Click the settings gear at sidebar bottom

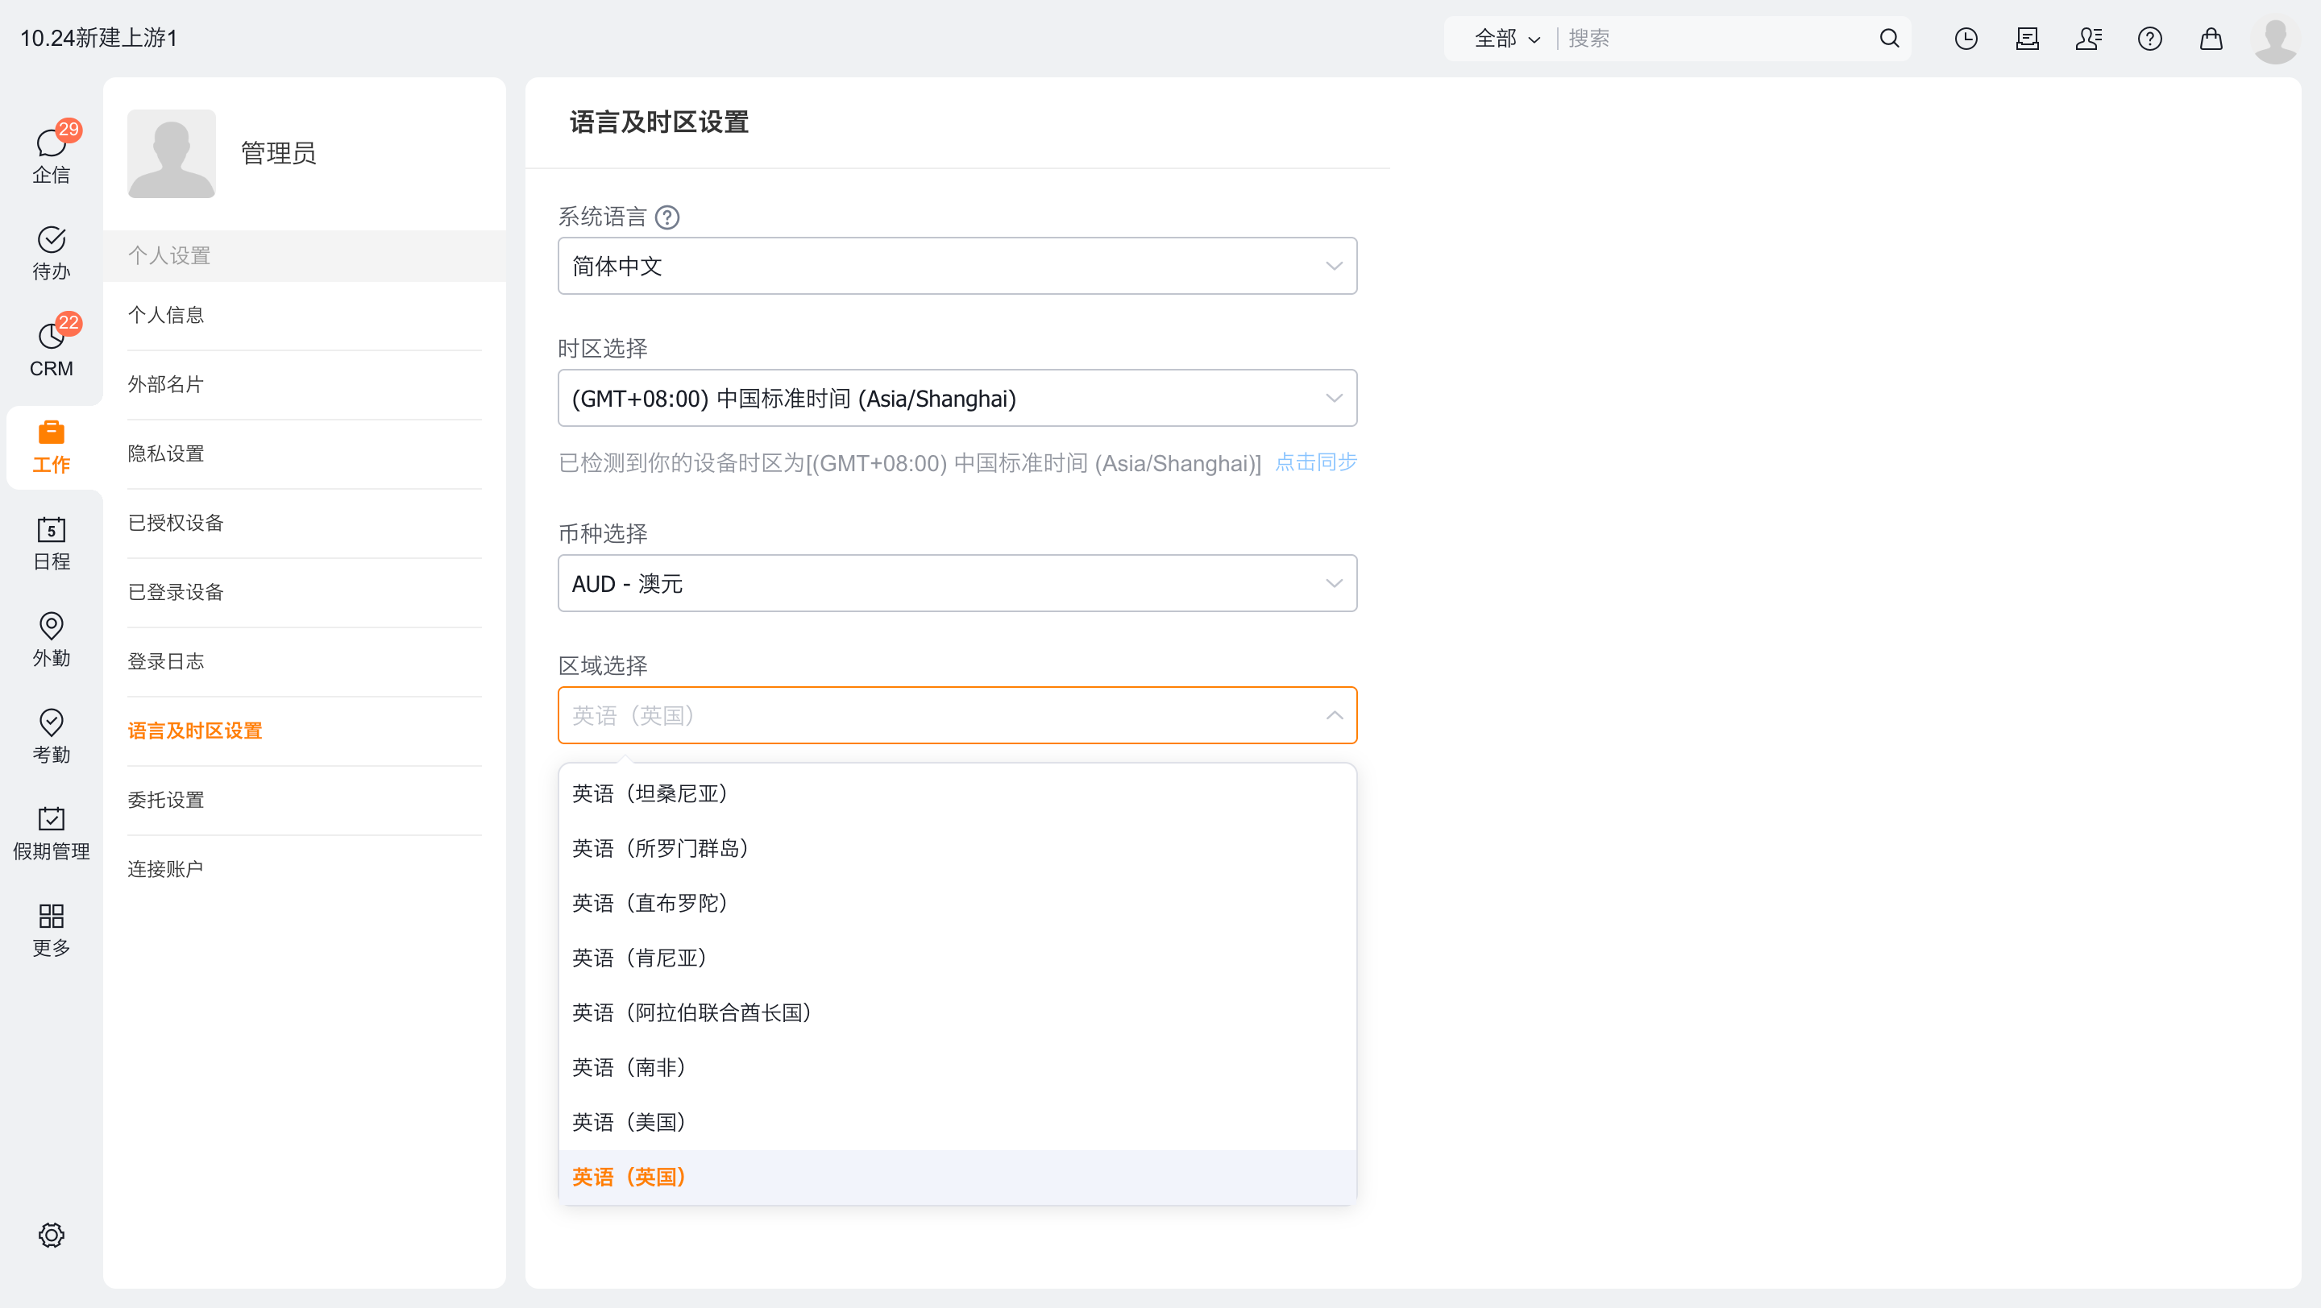(52, 1234)
